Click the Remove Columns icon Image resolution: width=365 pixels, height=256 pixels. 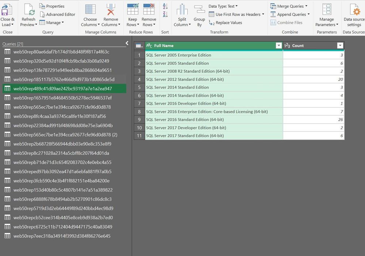pos(110,10)
